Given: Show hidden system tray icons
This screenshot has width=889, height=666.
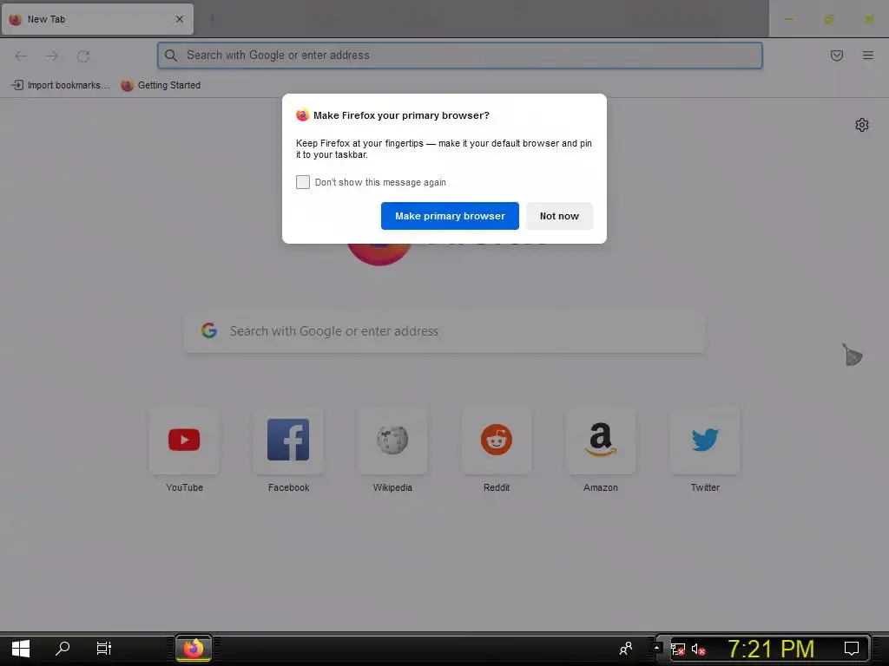Looking at the screenshot, I should 656,648.
